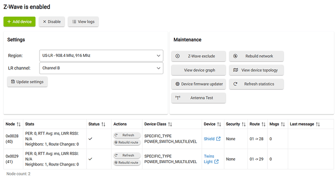Click the plus icon in Add device
The image size is (336, 183).
click(x=9, y=21)
